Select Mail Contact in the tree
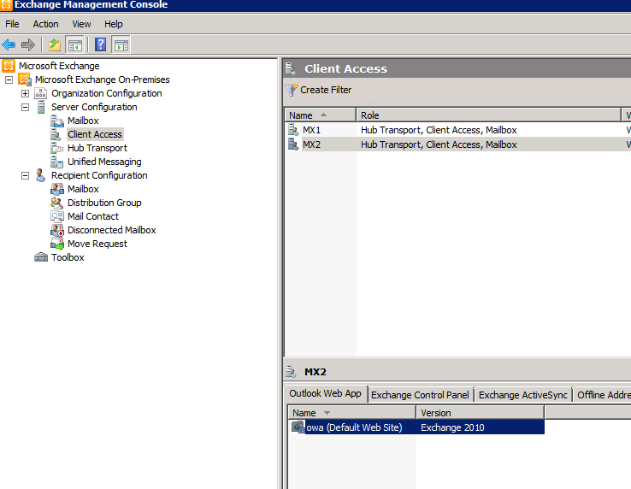This screenshot has width=631, height=489. click(93, 216)
